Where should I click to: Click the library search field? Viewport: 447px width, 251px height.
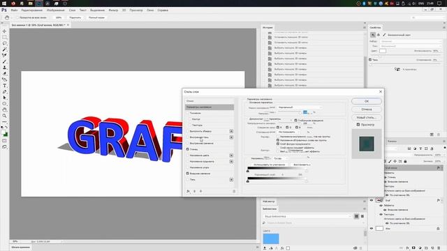pyautogui.click(x=314, y=223)
